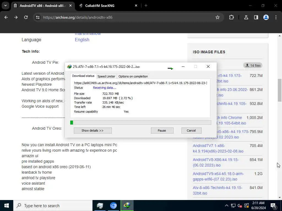The image size is (282, 211).
Task: Open the Windows Start menu
Action: coord(7,206)
